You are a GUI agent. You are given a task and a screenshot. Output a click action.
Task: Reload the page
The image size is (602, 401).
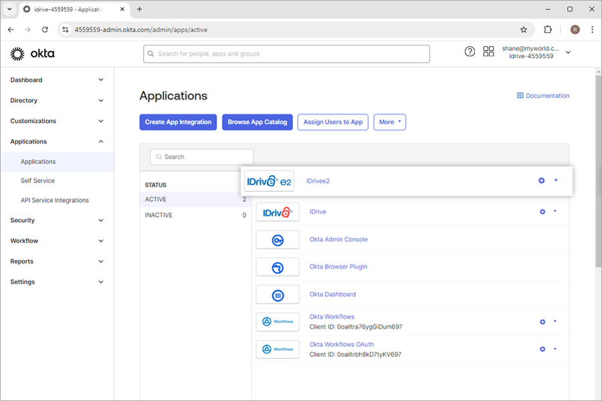pos(45,29)
